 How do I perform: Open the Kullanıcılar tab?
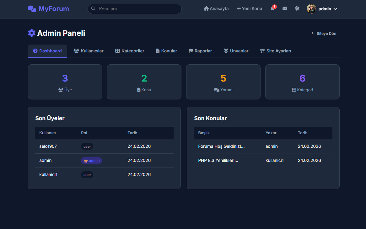click(89, 51)
